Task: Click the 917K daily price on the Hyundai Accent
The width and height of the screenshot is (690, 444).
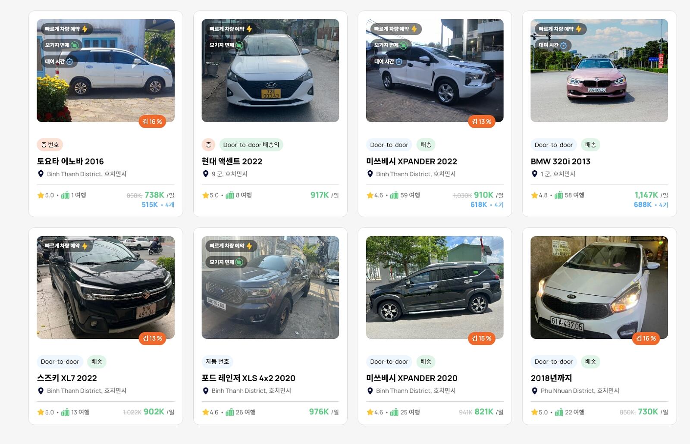Action: [320, 195]
